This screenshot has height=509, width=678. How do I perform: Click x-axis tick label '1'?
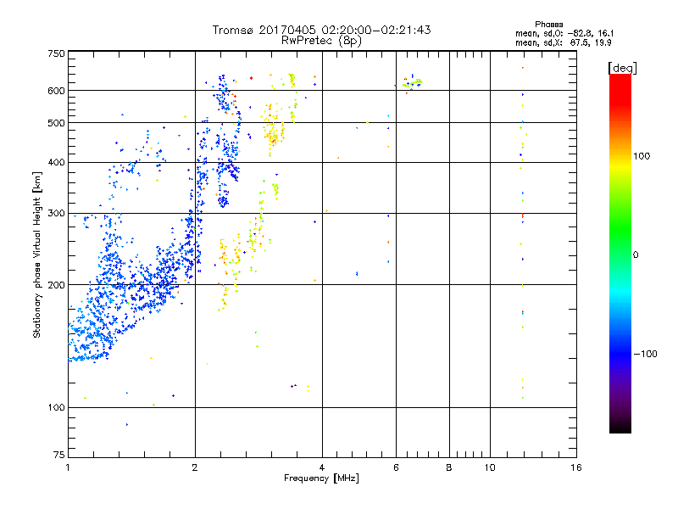[x=68, y=467]
